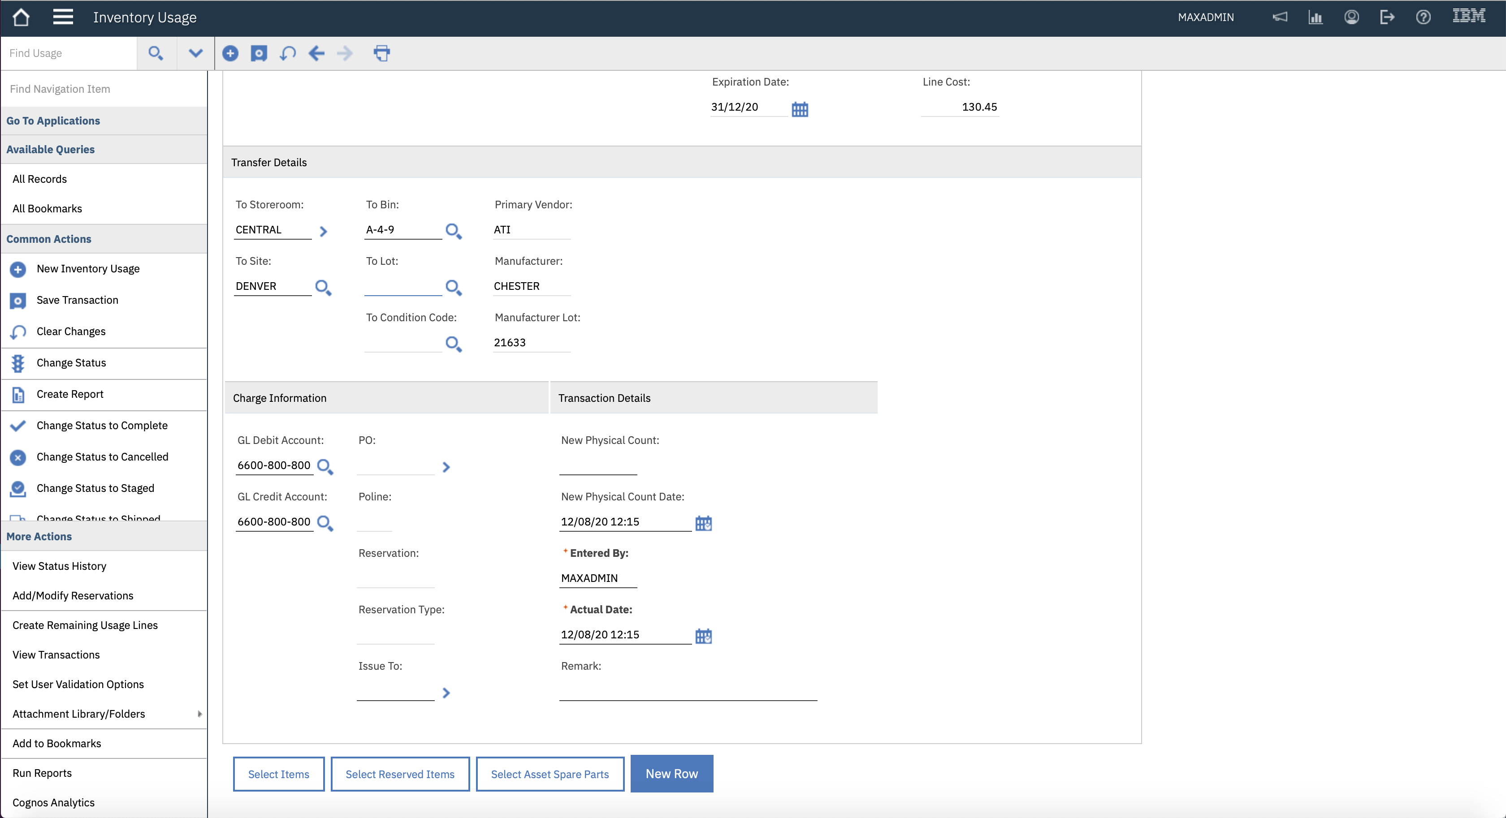This screenshot has width=1506, height=818.
Task: Click the Change Status to Cancelled icon
Action: point(17,457)
